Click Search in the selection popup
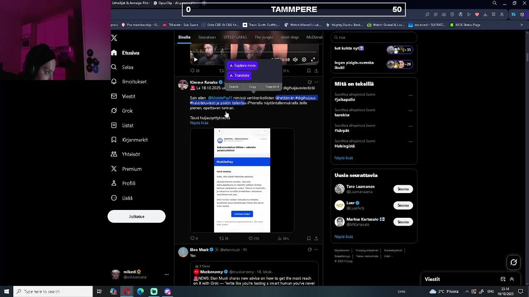Viewport: 529px width, 297px height. click(234, 87)
